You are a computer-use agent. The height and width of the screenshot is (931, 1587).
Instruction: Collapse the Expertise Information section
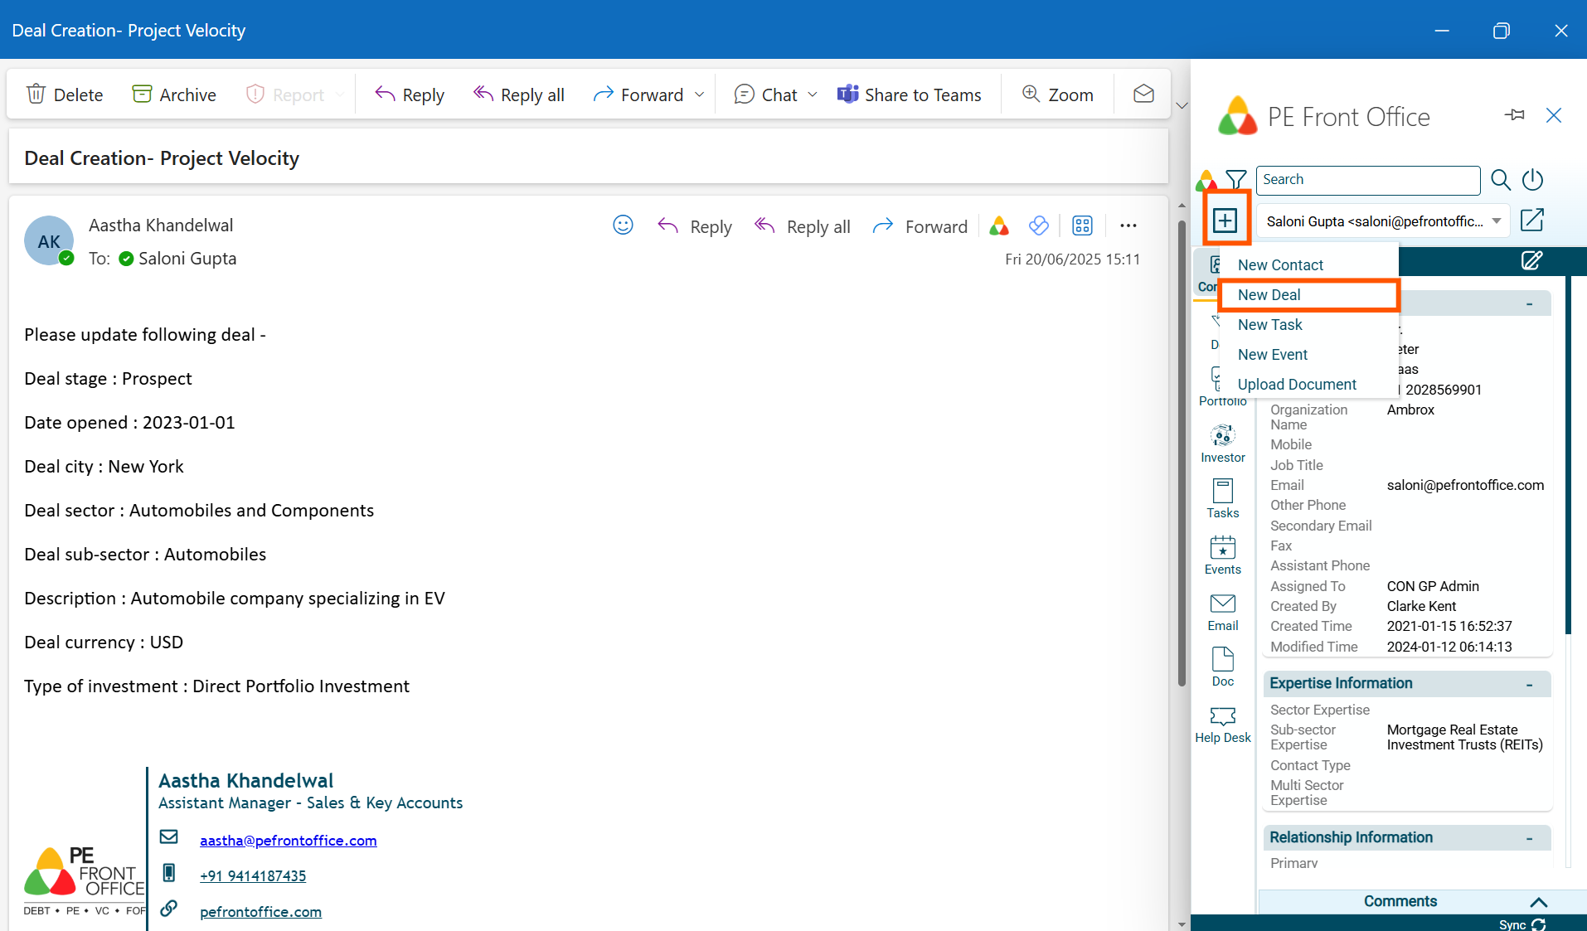1529,684
